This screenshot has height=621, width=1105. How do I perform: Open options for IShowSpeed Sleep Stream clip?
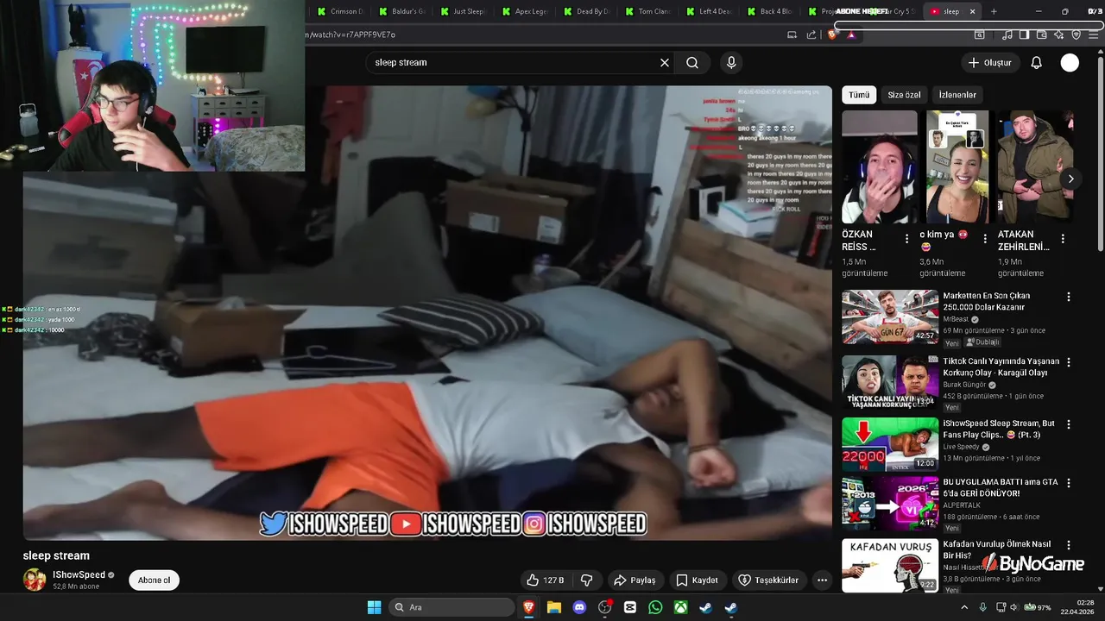coord(1068,424)
